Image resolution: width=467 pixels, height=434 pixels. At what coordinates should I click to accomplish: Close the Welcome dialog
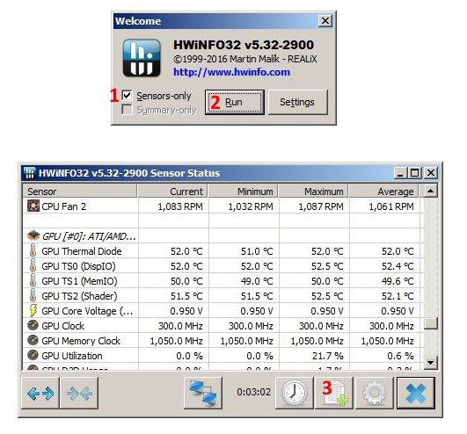[325, 20]
